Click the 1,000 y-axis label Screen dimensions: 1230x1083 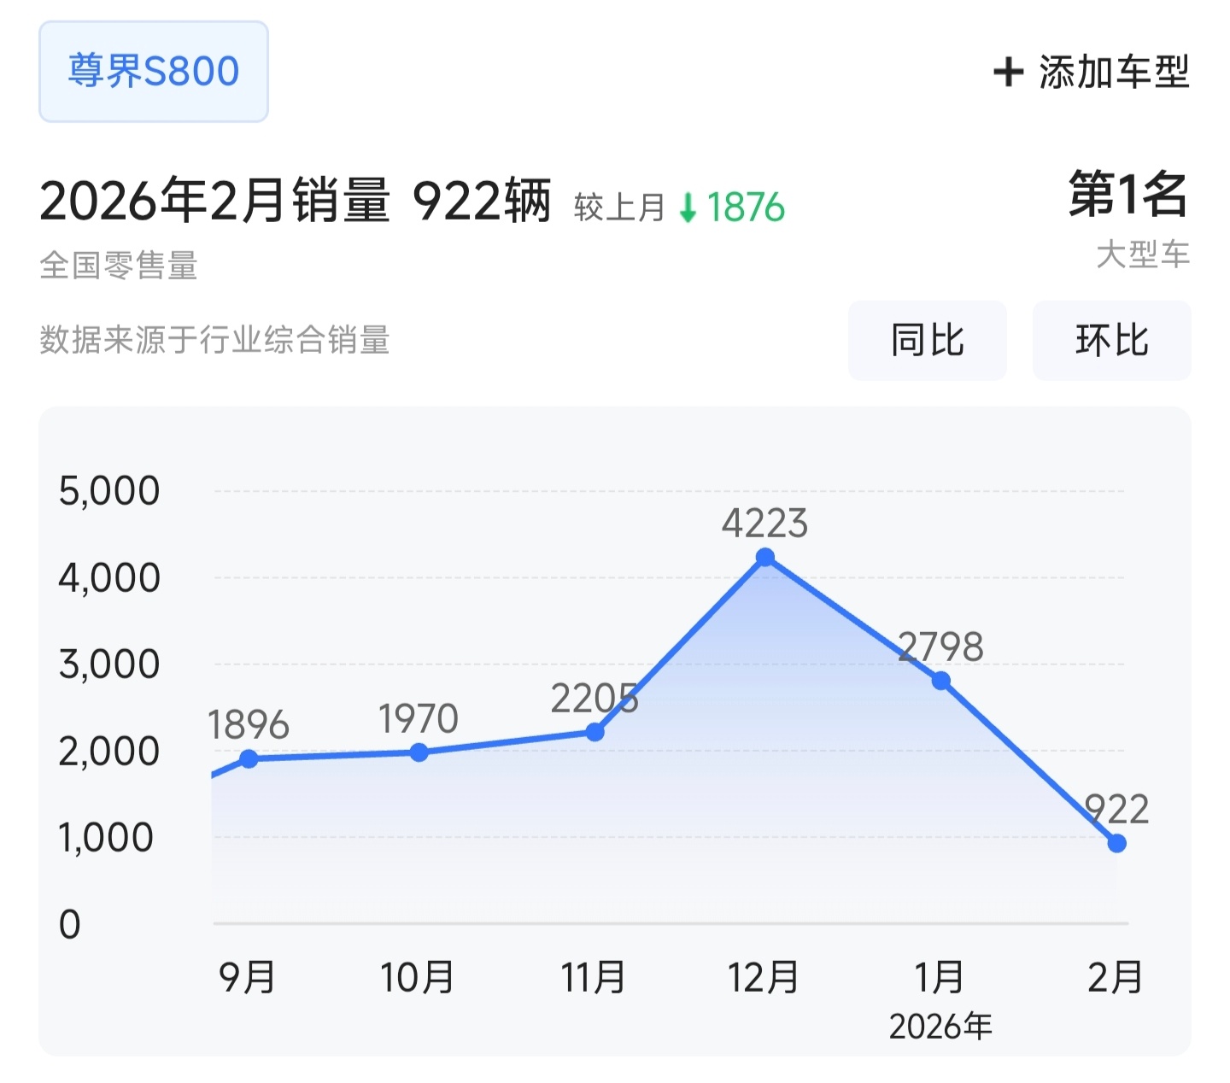(x=106, y=838)
